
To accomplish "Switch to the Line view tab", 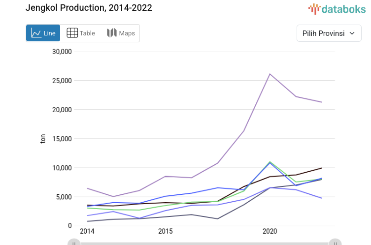I will [x=43, y=33].
